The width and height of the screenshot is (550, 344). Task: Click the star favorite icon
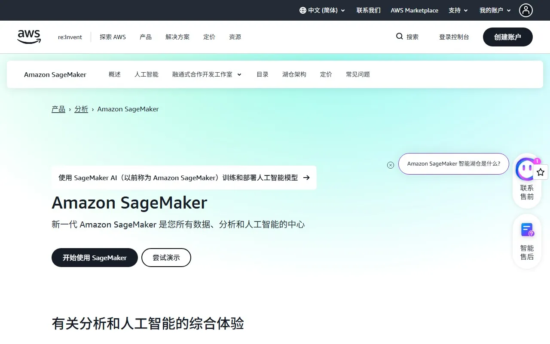click(x=541, y=172)
